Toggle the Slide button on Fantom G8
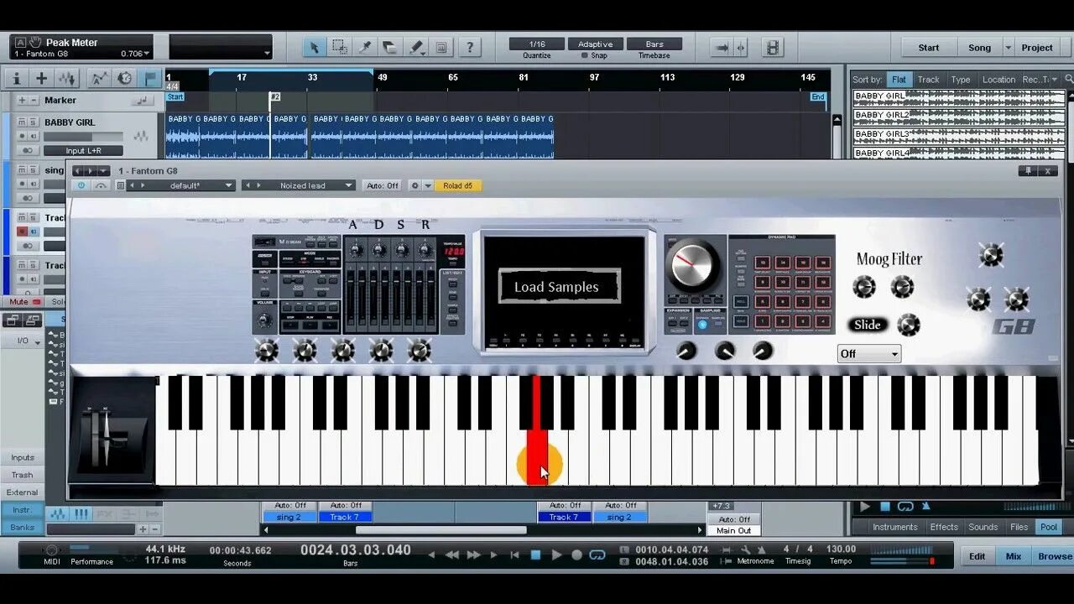 pyautogui.click(x=868, y=325)
